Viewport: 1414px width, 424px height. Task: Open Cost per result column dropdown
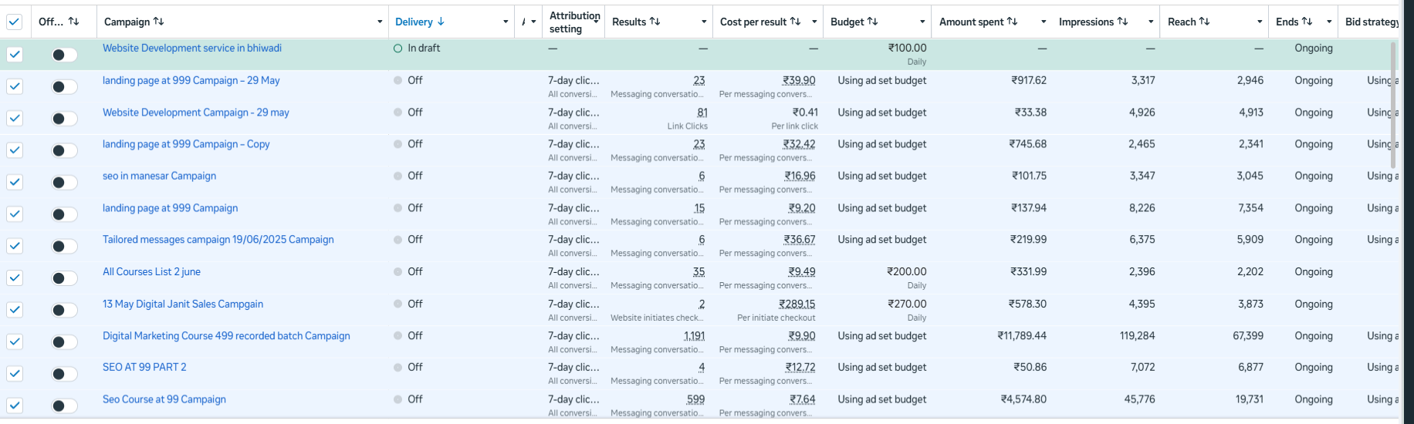point(814,22)
